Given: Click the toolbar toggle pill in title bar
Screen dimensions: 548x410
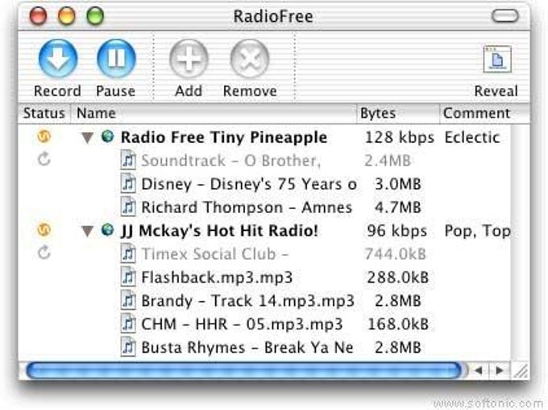Looking at the screenshot, I should click(x=505, y=16).
